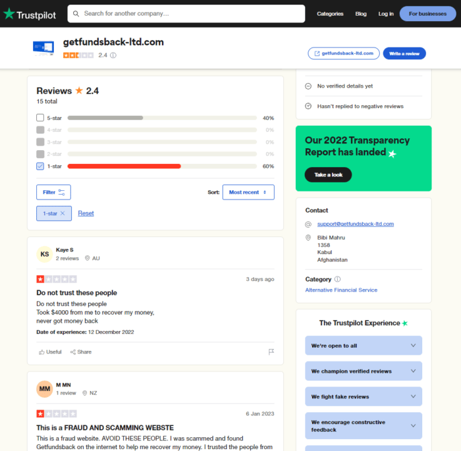This screenshot has height=451, width=461.
Task: Click the For businesses button
Action: [x=428, y=14]
